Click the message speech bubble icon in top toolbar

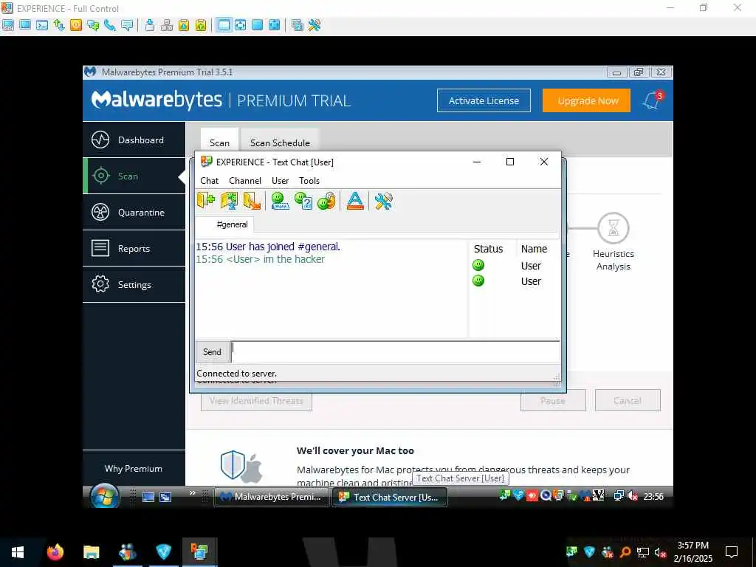[x=127, y=25]
